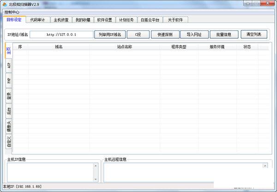The width and height of the screenshot is (277, 192).
Task: Click the IP地址/域名 input field
Action: (61, 35)
